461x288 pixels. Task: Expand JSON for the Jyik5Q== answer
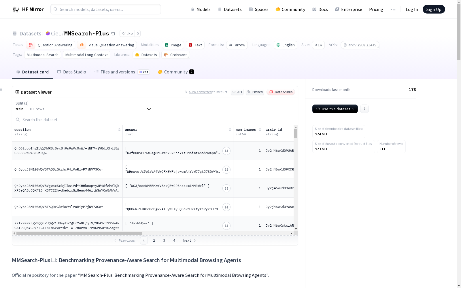coord(226,226)
